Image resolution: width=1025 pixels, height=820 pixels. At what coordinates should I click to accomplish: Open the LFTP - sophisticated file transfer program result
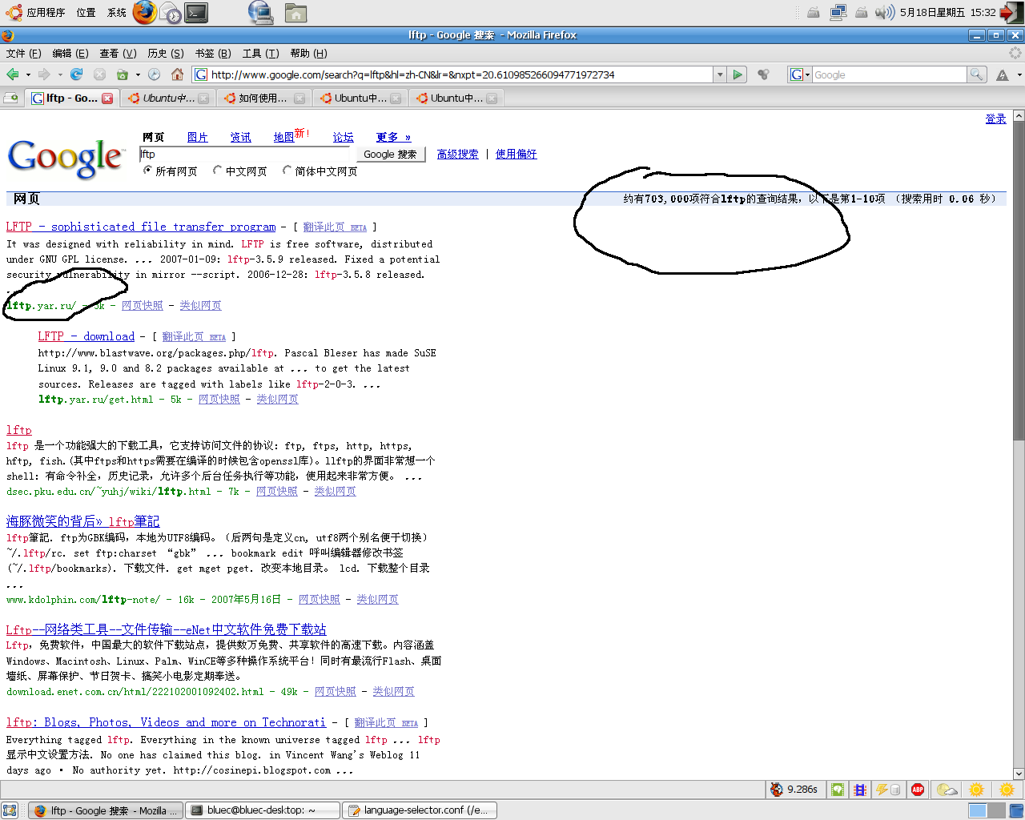click(141, 227)
